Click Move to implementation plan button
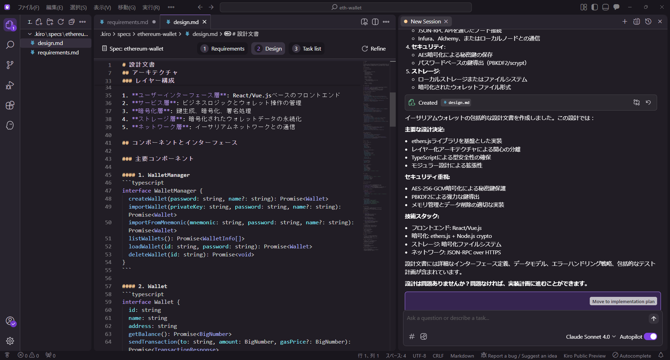This screenshot has width=670, height=360. click(x=623, y=301)
